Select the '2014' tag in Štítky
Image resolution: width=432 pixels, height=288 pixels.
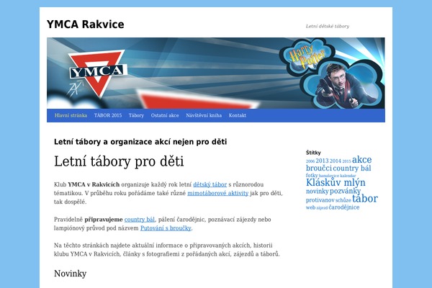(336, 161)
